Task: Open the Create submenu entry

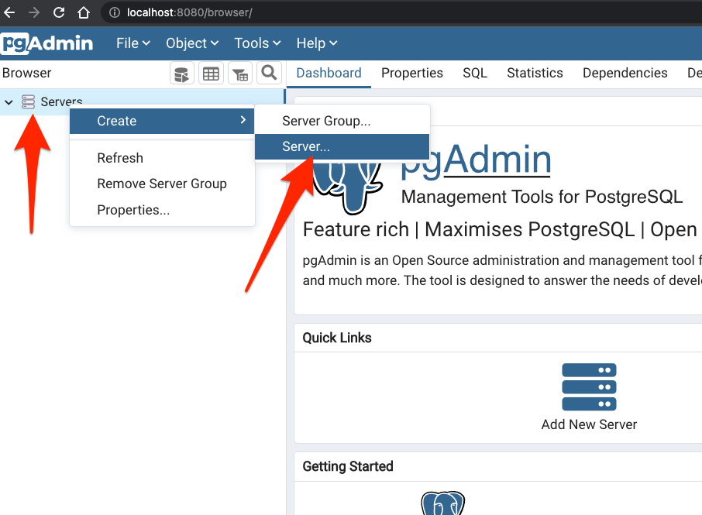Action: (x=162, y=121)
